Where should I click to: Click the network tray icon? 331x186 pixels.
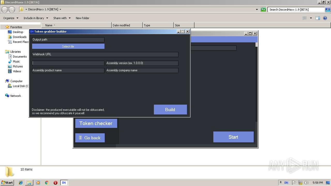[x=300, y=183]
